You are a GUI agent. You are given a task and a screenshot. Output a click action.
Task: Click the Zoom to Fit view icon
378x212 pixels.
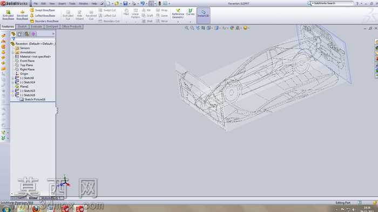pos(187,28)
